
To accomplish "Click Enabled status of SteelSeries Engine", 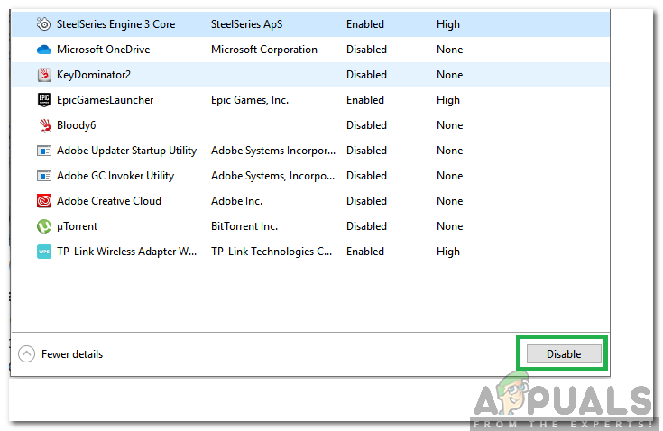I will 365,24.
